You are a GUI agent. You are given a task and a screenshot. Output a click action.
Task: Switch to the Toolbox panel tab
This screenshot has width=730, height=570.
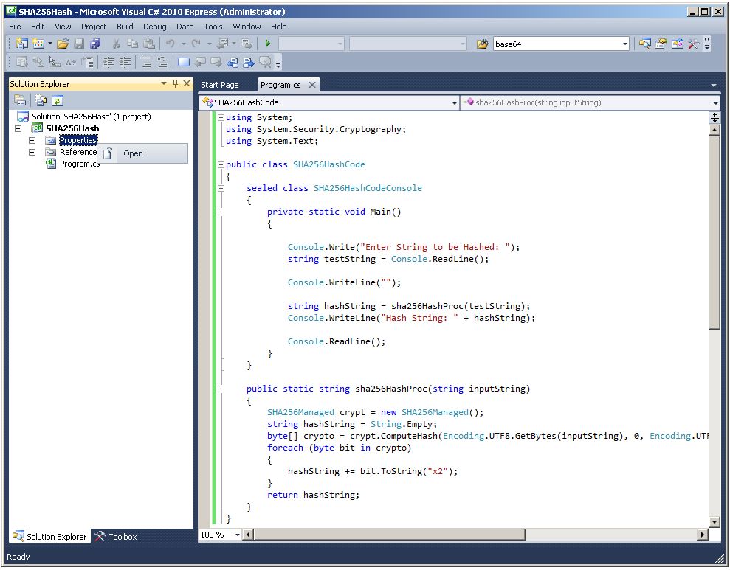click(116, 537)
